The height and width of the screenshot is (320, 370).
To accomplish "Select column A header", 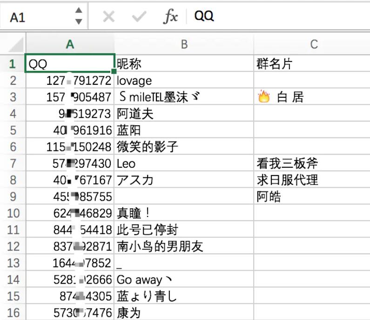I will click(70, 44).
